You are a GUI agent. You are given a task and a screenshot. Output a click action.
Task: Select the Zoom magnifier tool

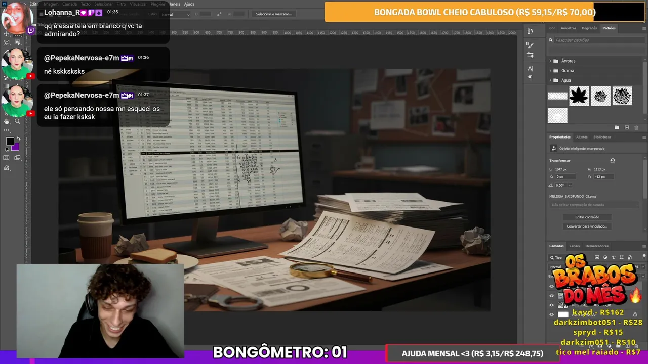17,121
